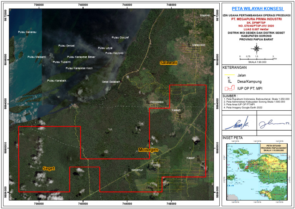
Task: Click the Pulau Karapese Kecil label
Action: click(79, 68)
